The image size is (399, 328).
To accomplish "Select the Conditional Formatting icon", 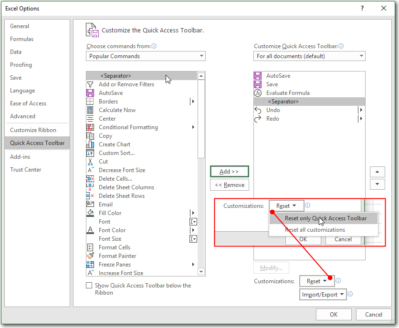I will [x=90, y=127].
